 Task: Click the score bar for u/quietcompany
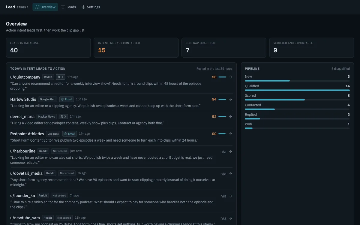[222, 77]
